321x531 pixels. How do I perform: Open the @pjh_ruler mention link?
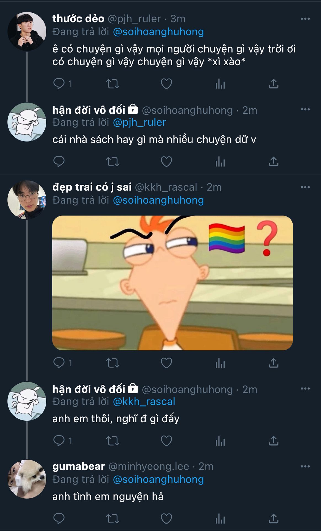(x=139, y=122)
